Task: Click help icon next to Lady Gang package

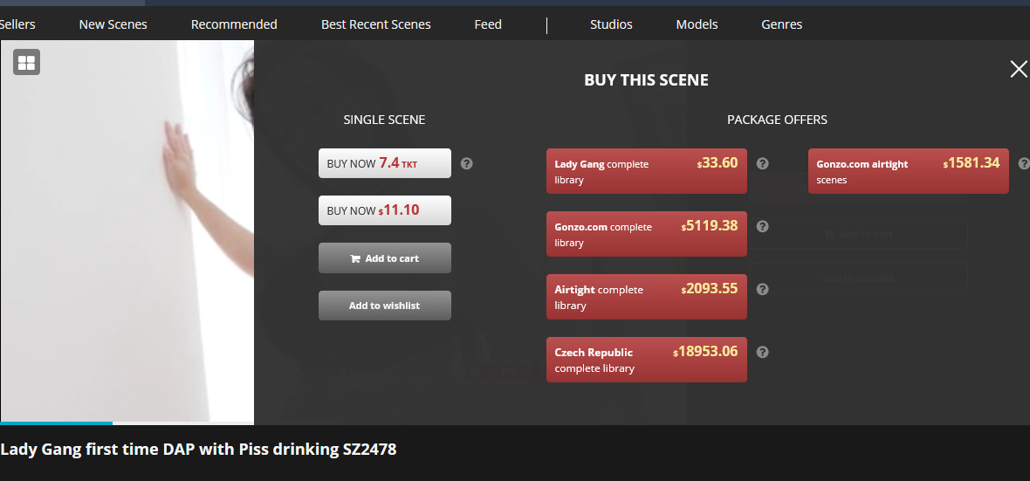Action: pyautogui.click(x=762, y=163)
